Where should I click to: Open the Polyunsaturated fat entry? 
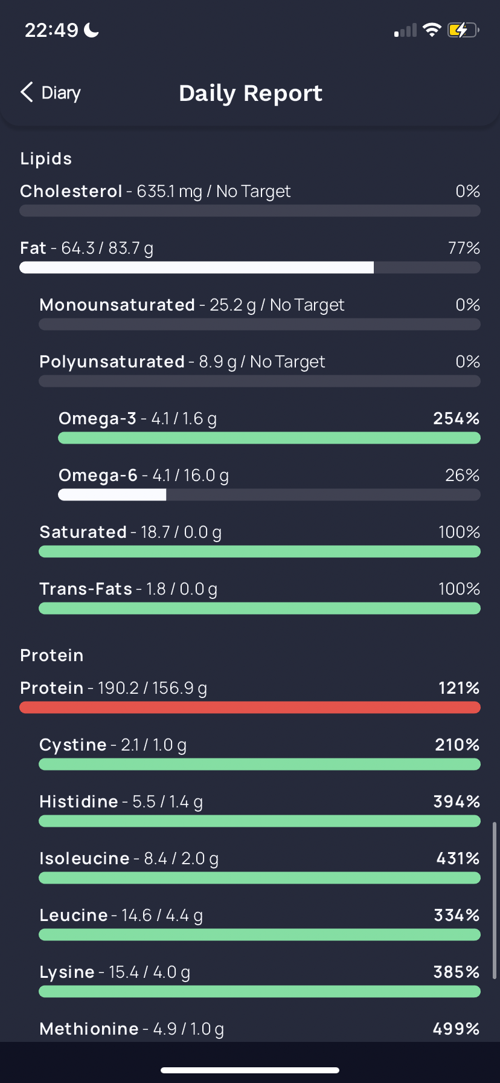pos(260,370)
